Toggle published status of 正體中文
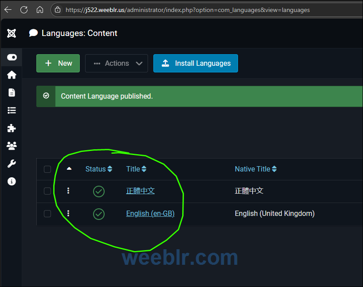 99,191
